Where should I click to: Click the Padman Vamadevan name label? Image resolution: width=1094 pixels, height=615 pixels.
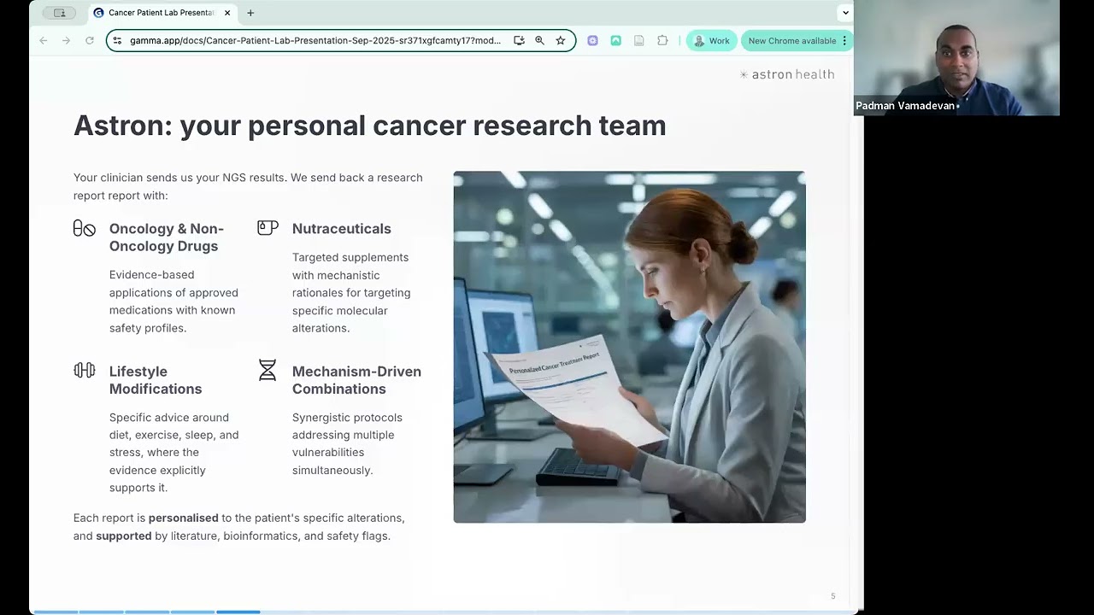click(x=905, y=106)
